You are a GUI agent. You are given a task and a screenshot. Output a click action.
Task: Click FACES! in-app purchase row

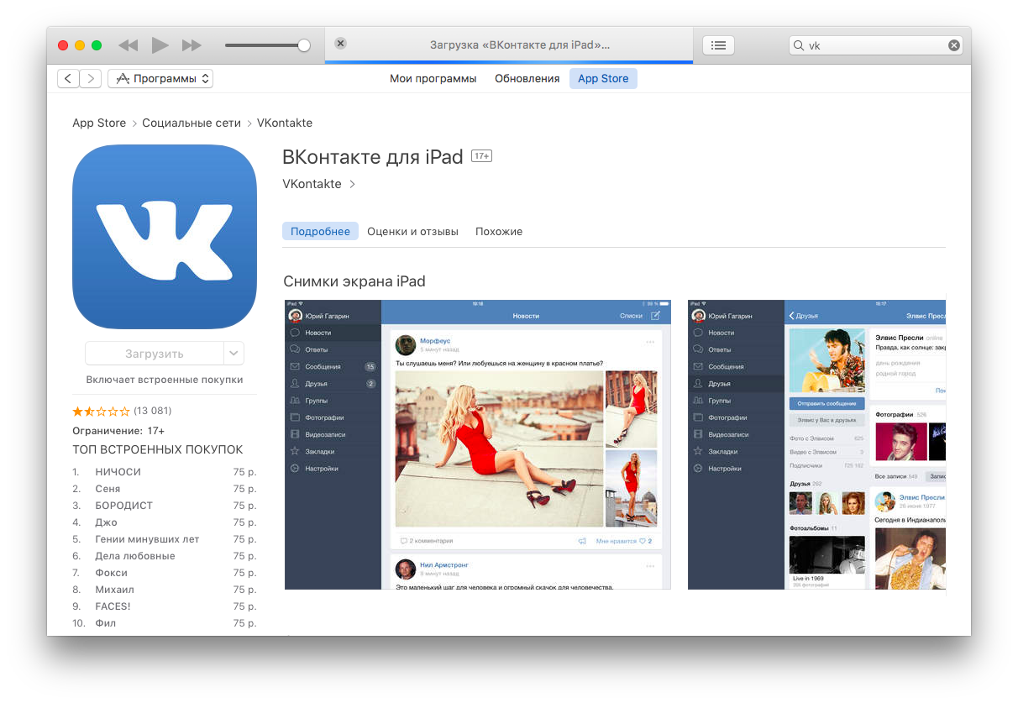point(165,606)
